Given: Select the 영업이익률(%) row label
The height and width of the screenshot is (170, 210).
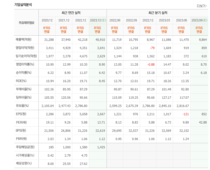Looking at the screenshot, I should (25, 64).
